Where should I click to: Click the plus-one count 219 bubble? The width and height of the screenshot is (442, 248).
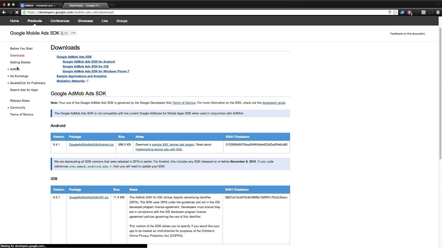(73, 33)
